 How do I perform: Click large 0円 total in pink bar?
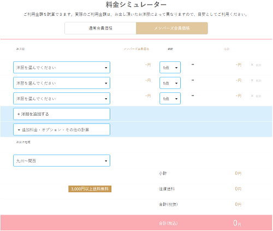pos(237,223)
